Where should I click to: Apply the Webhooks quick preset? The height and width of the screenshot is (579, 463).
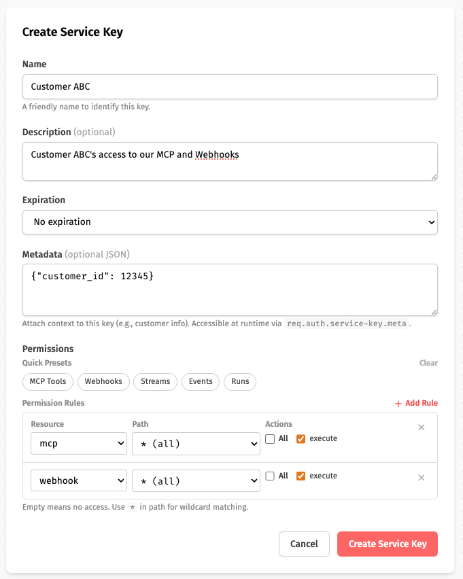point(103,381)
